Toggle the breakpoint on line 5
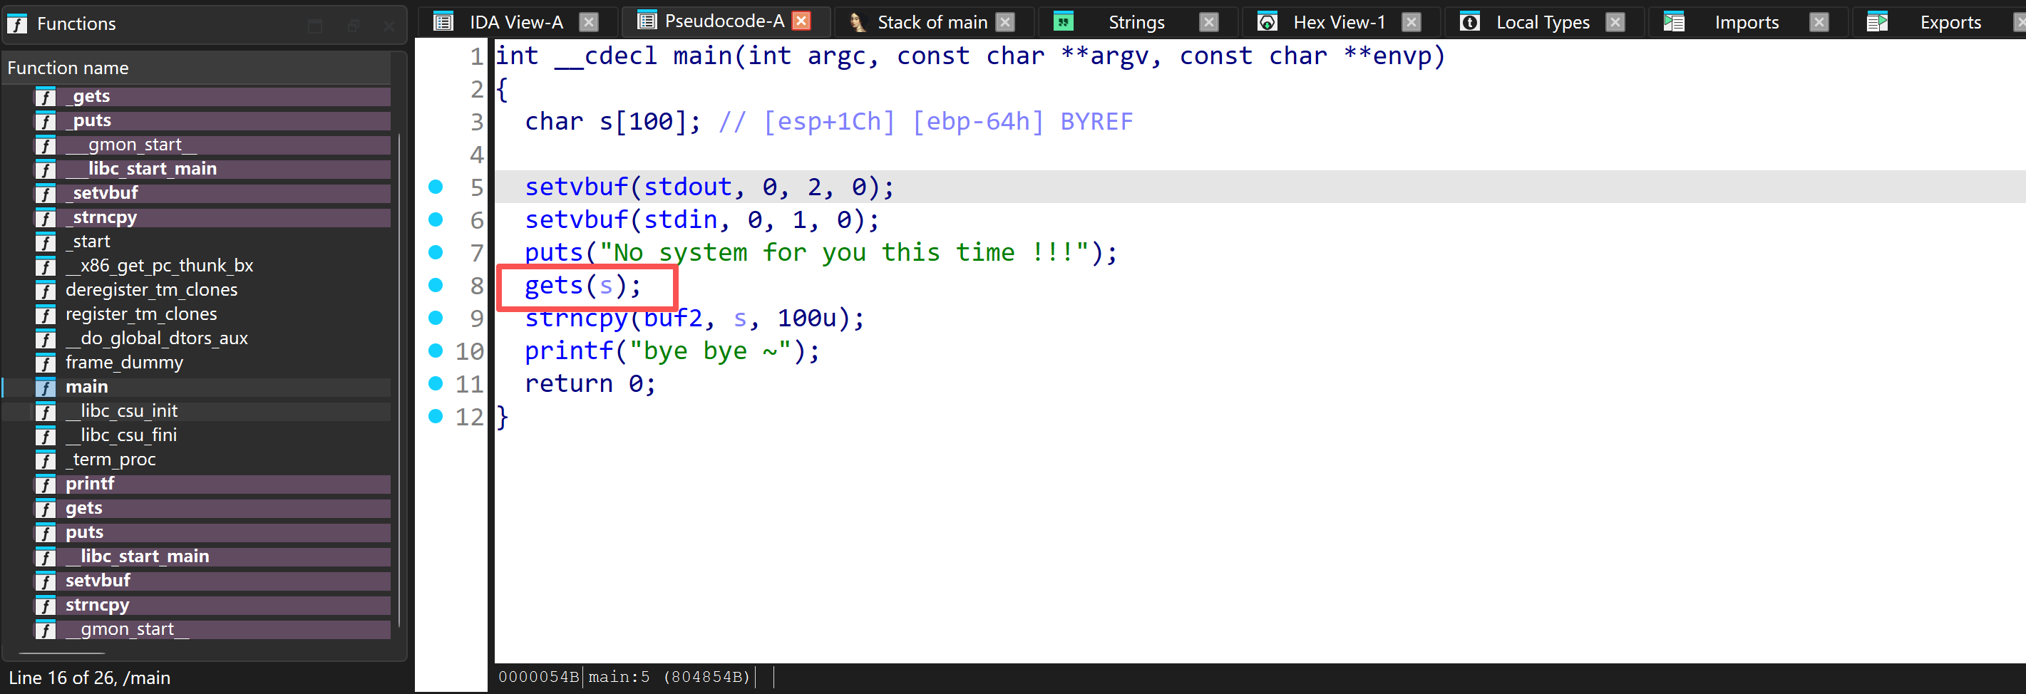The image size is (2026, 694). pyautogui.click(x=436, y=187)
